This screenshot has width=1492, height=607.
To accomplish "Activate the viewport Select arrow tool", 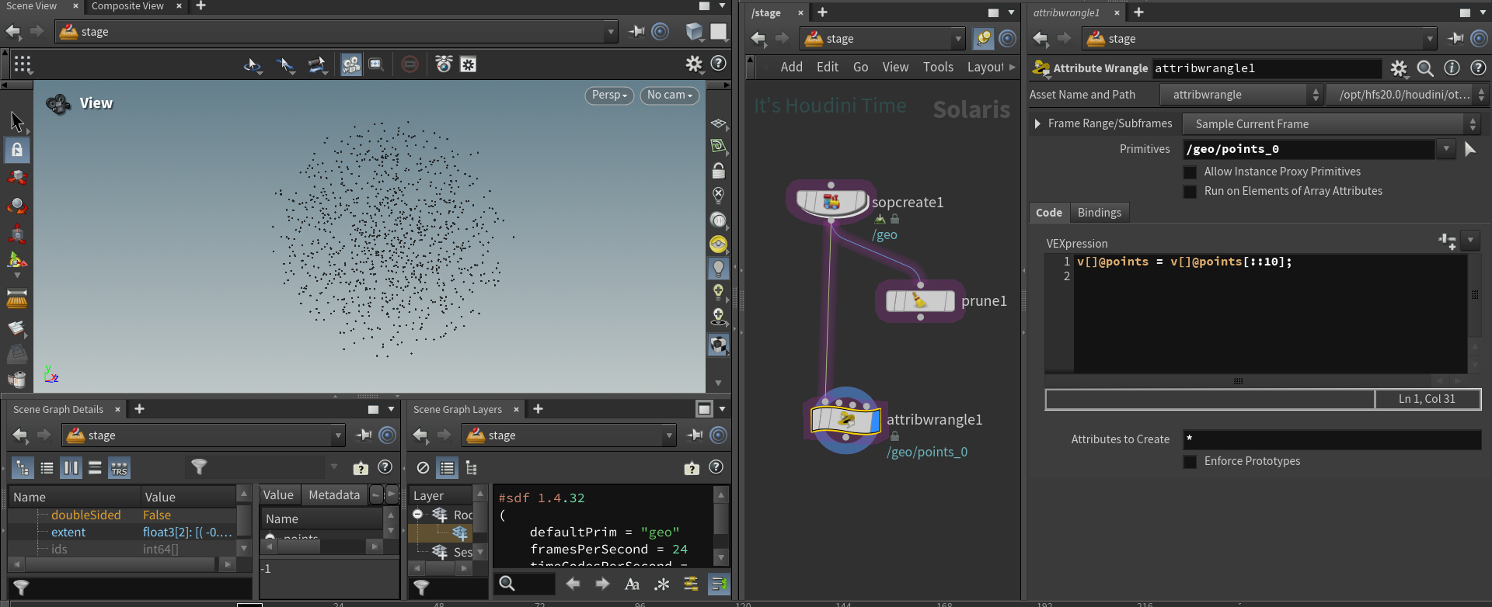I will [17, 122].
